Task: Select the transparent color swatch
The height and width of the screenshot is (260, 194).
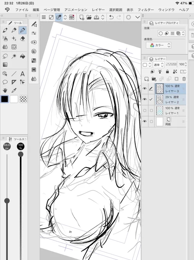Action: pos(23,99)
